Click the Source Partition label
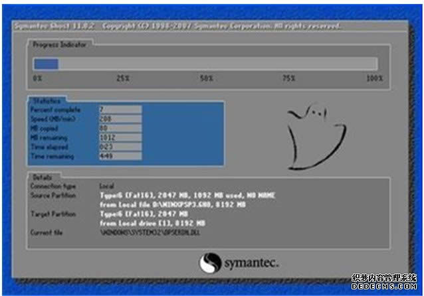The height and width of the screenshot is (296, 424). coord(53,196)
